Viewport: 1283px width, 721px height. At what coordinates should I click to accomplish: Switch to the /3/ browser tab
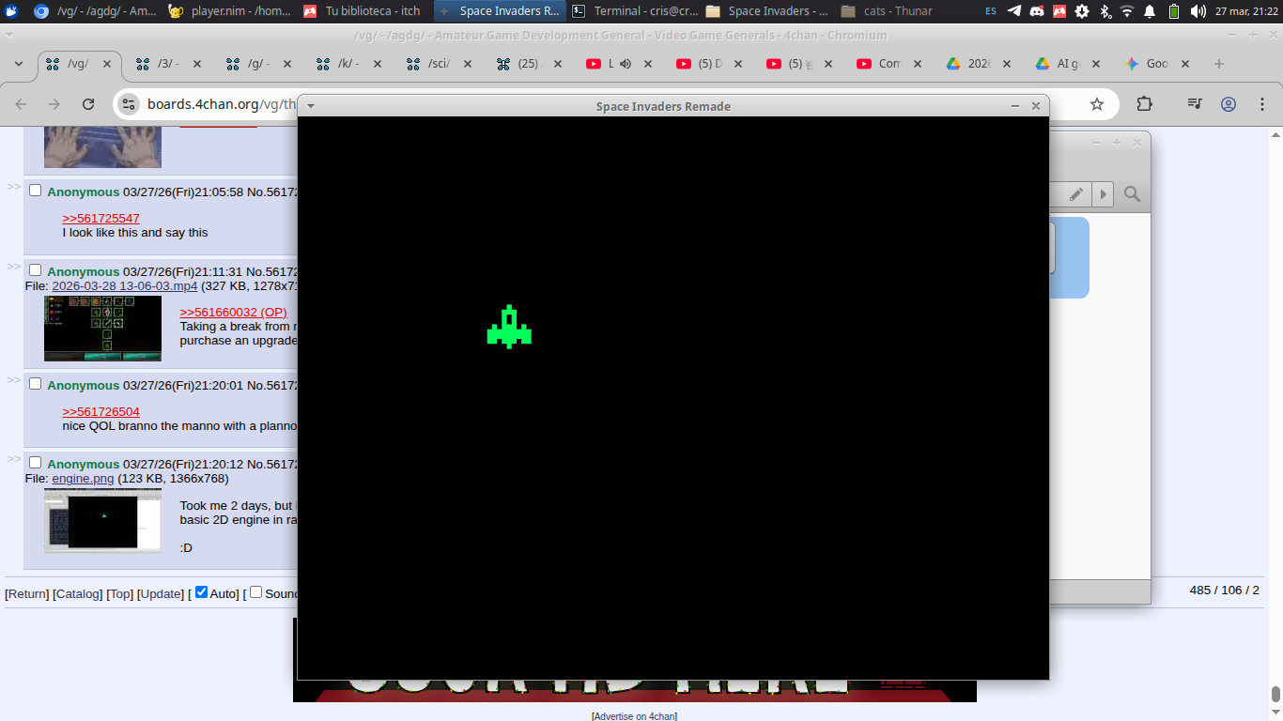[167, 64]
